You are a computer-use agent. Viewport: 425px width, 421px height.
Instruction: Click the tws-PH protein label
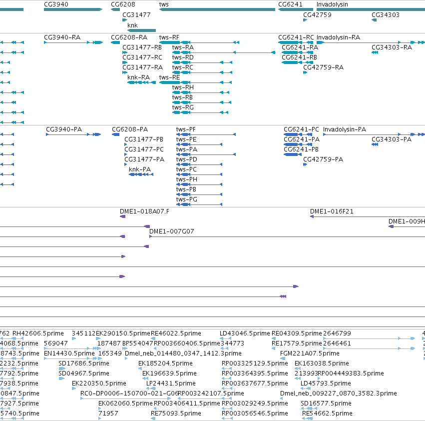click(186, 179)
